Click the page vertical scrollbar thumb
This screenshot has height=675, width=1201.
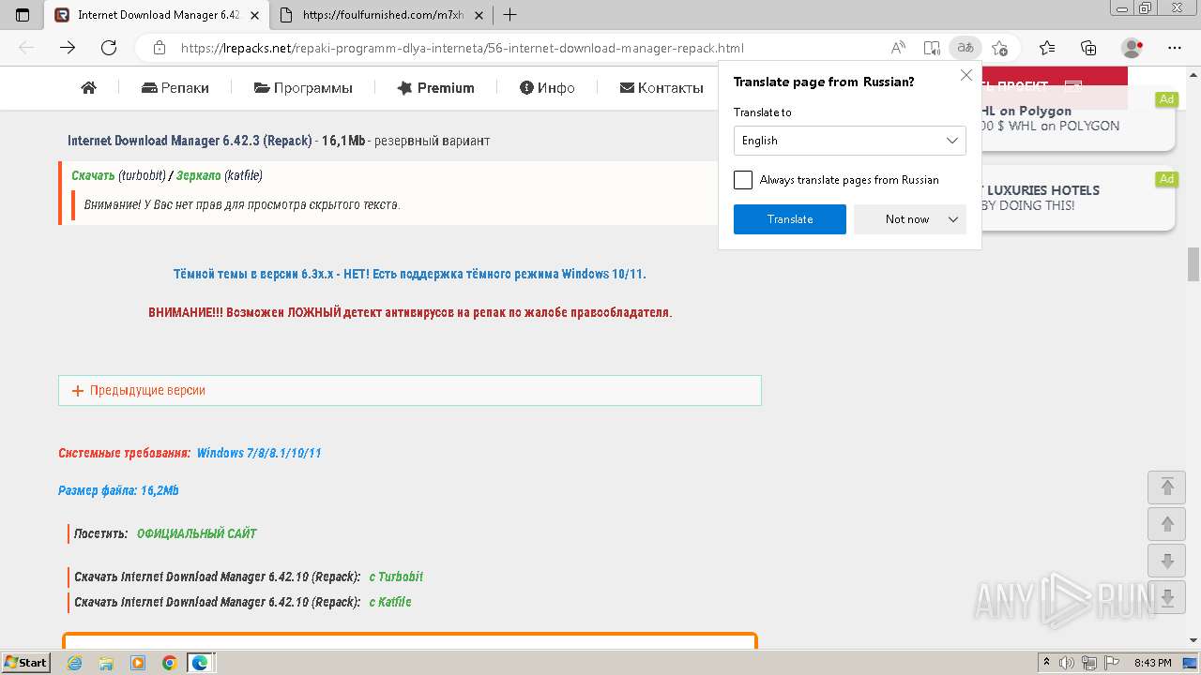tap(1193, 264)
